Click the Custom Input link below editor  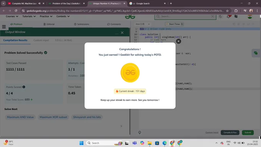pos(212,132)
